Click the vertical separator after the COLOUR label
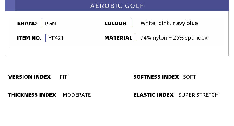 [x=132, y=23]
